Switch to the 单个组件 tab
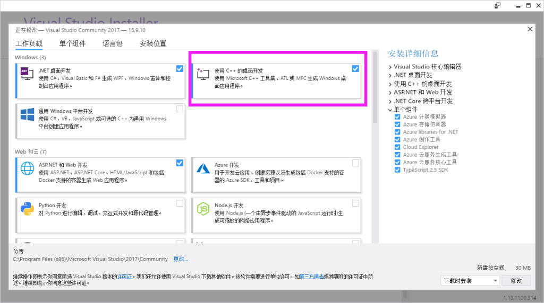Viewport: 544px width, 303px height. pyautogui.click(x=72, y=43)
